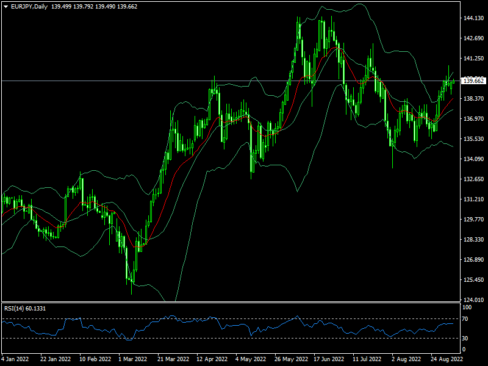Click the 131.210 price axis label
The height and width of the screenshot is (366, 488).
click(x=474, y=199)
